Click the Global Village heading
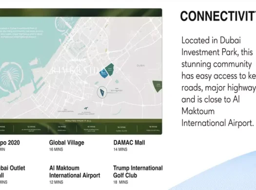256x190 pixels. click(67, 143)
